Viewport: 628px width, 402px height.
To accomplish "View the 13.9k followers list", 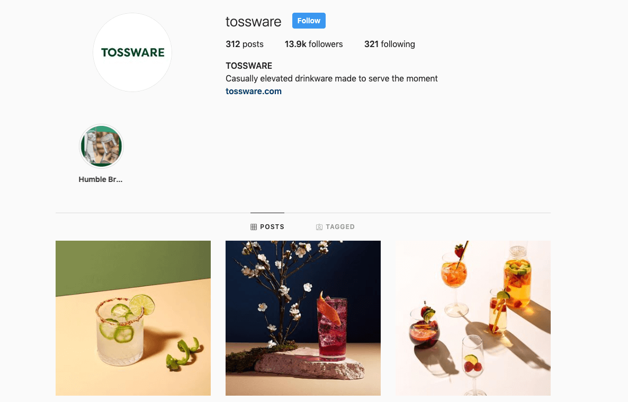I will pyautogui.click(x=313, y=44).
